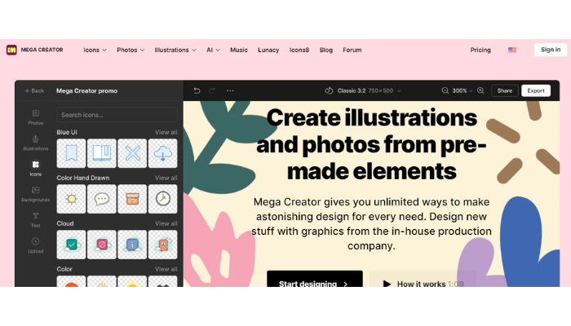Select the hand drawn speech bubble icon
571x326 pixels.
pos(102,199)
